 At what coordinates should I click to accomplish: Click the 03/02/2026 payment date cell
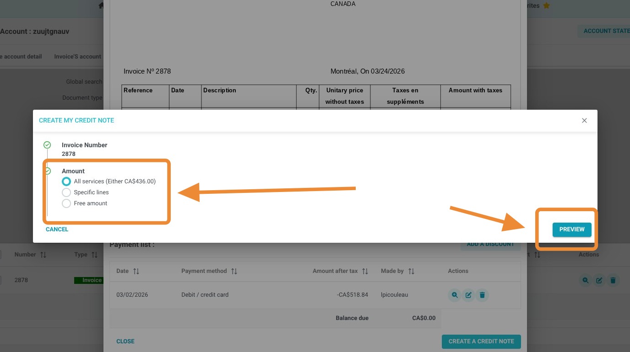pyautogui.click(x=132, y=295)
